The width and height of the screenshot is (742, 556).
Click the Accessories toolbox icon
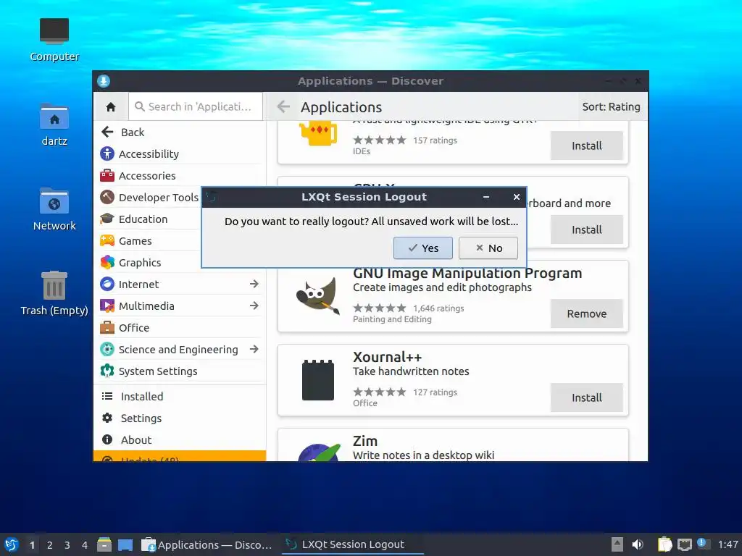click(107, 175)
